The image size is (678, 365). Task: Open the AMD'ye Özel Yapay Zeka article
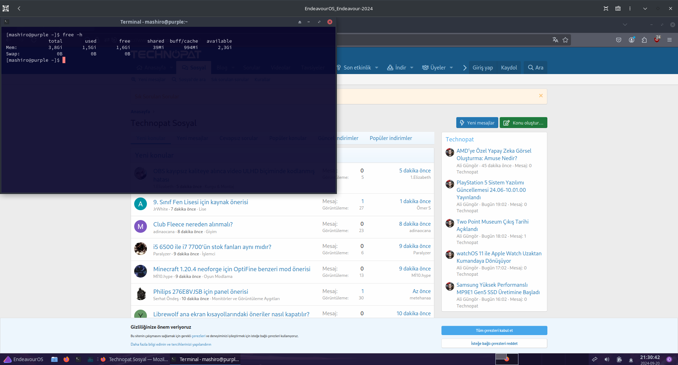494,154
